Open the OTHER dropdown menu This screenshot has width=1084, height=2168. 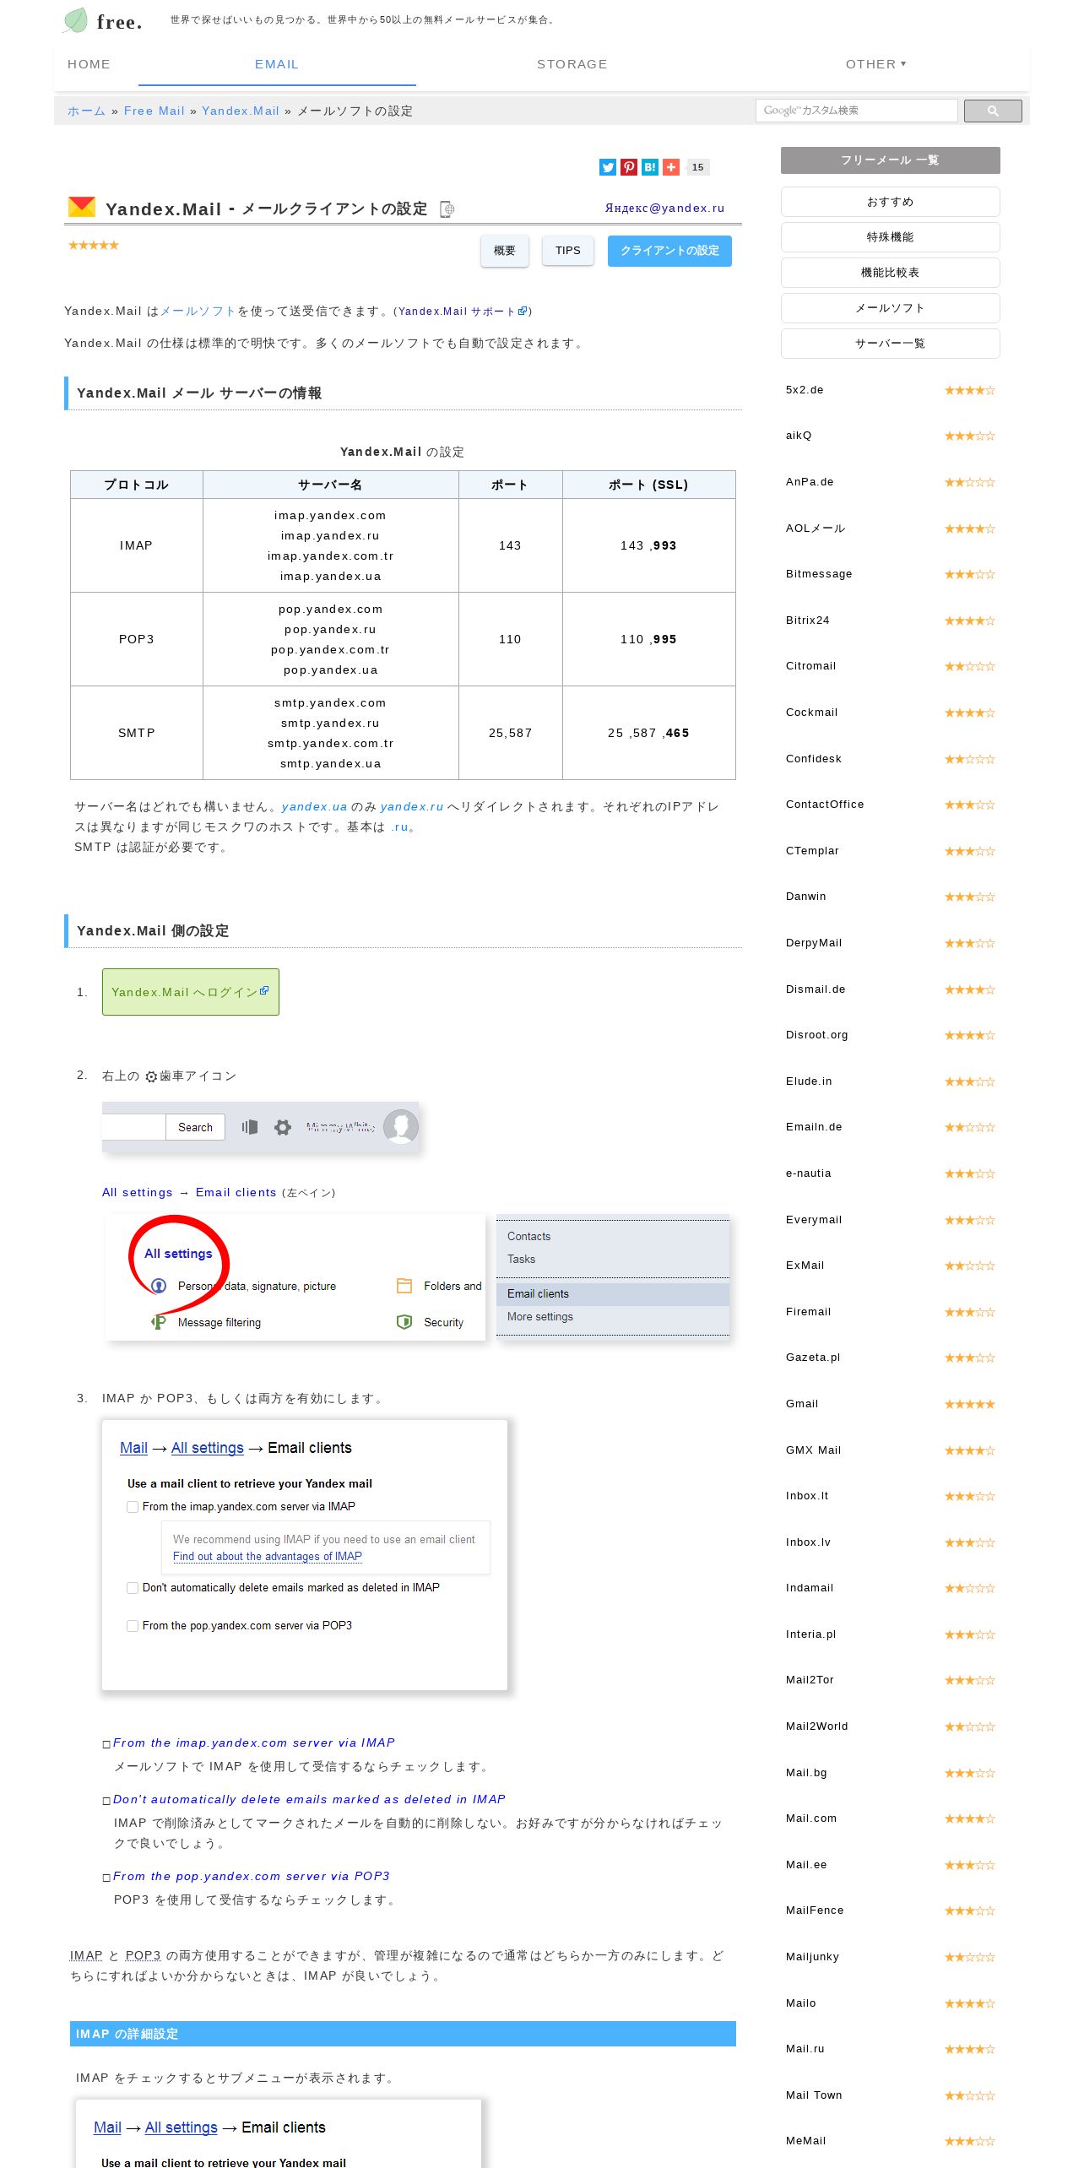(875, 64)
